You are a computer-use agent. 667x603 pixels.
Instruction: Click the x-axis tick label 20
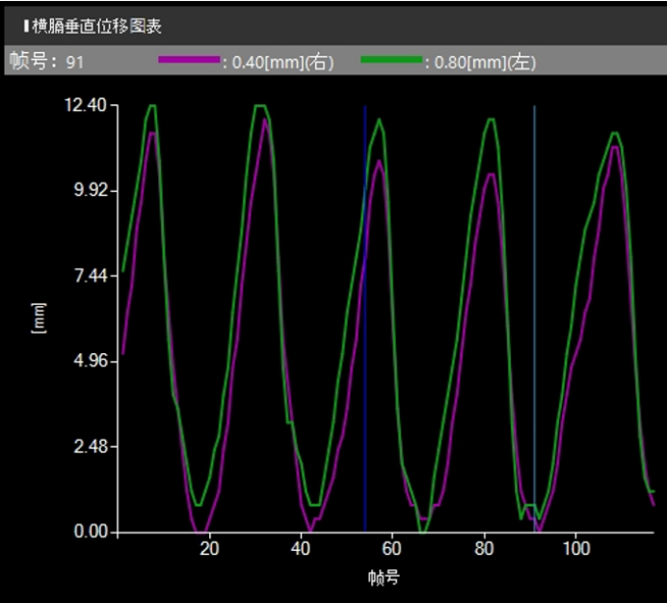(x=209, y=549)
